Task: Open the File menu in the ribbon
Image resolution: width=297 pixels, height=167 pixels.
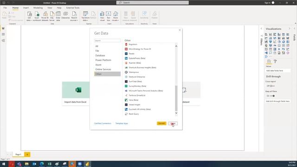Action: point(5,8)
